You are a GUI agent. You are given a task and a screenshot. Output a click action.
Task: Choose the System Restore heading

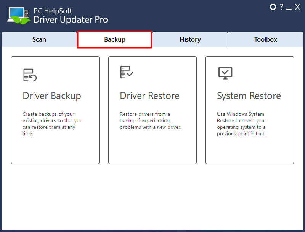[x=249, y=96]
